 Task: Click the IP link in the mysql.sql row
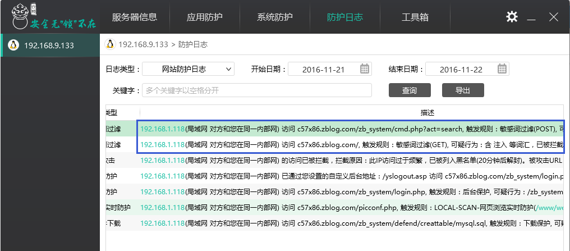pyautogui.click(x=163, y=223)
